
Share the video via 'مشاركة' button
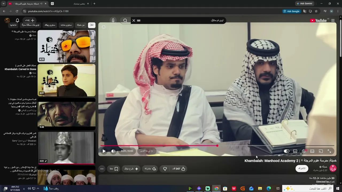click(x=150, y=169)
